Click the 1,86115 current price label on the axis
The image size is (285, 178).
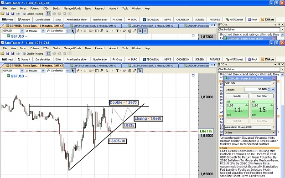click(x=206, y=131)
